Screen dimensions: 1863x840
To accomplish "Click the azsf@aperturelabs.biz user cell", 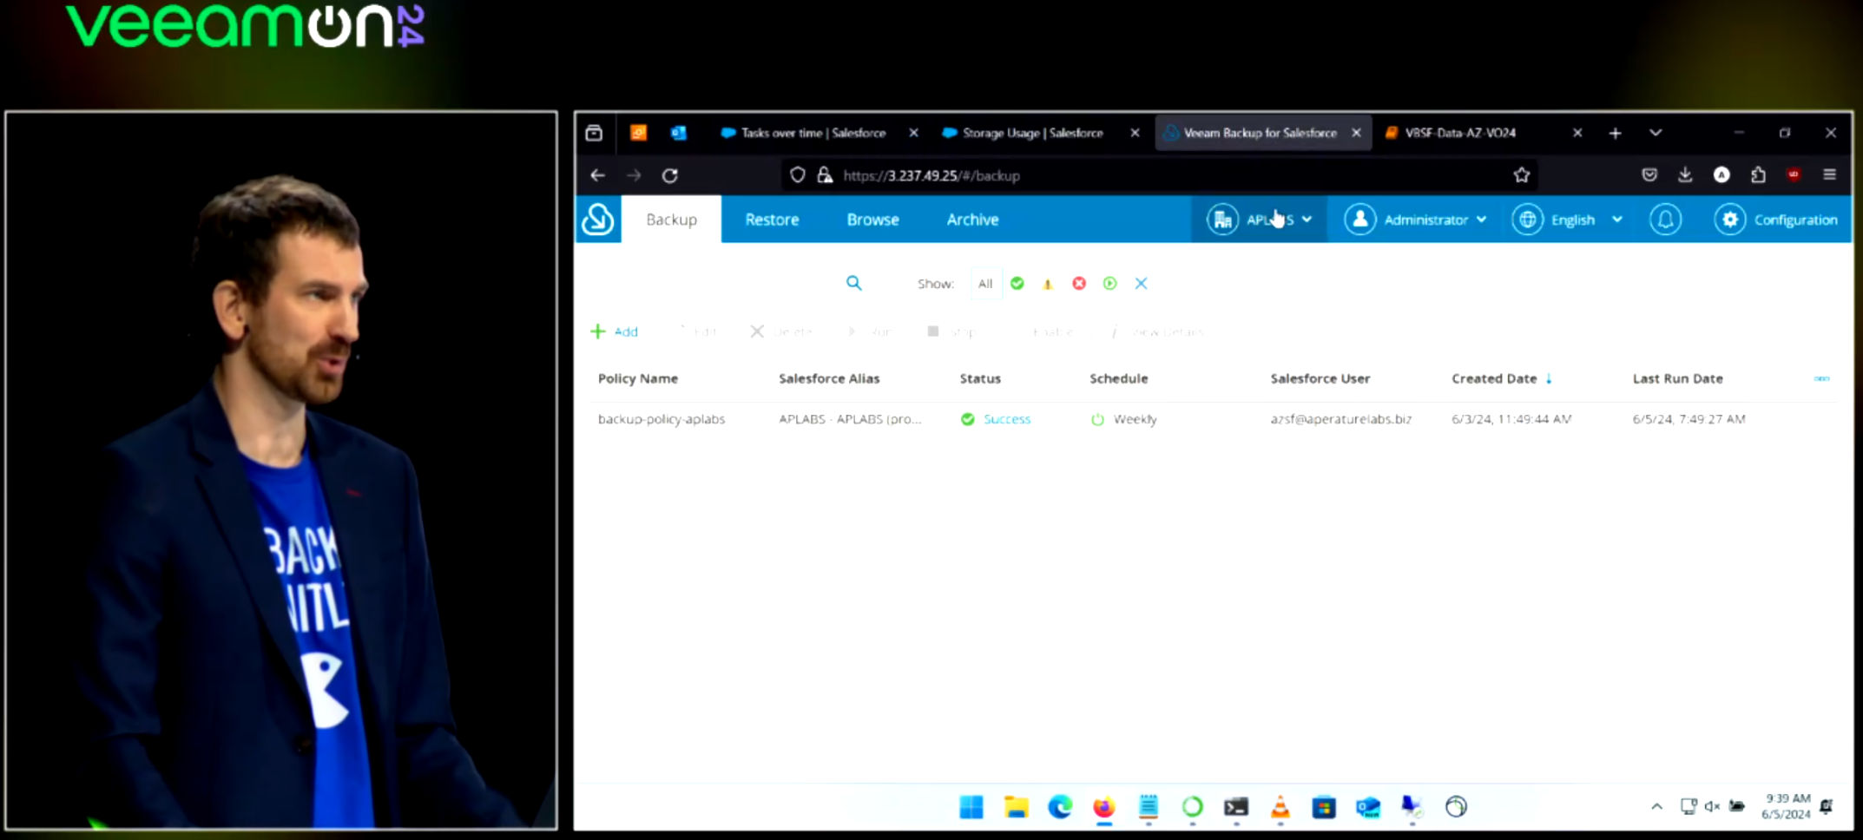I will point(1340,419).
